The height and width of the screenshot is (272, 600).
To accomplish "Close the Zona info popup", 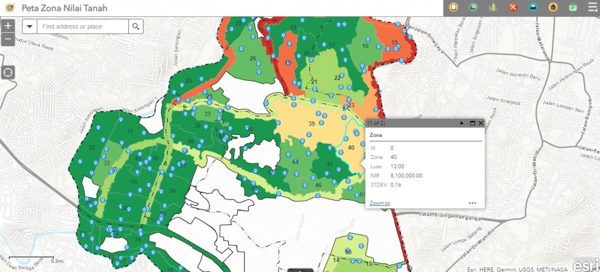I will point(481,123).
